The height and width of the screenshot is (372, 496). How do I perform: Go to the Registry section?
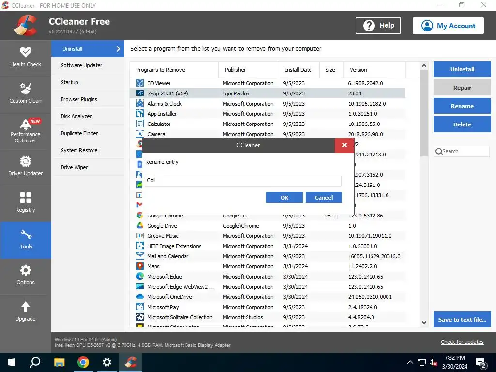tap(25, 203)
